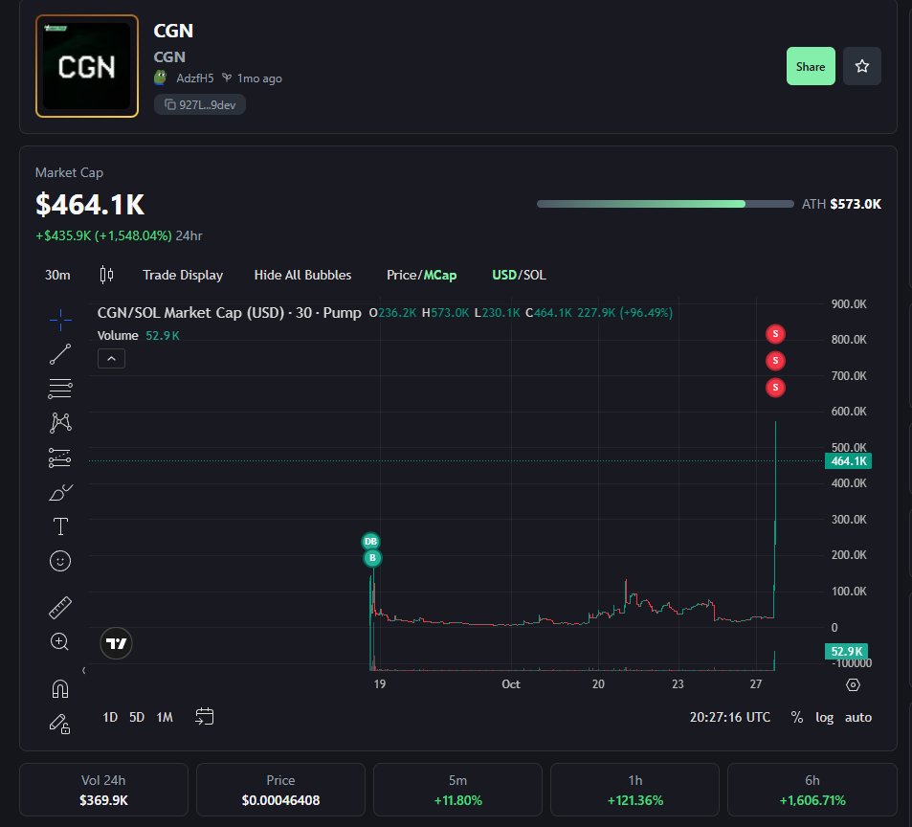
Task: Click the Vol 24h $369.9K card
Action: tap(103, 790)
